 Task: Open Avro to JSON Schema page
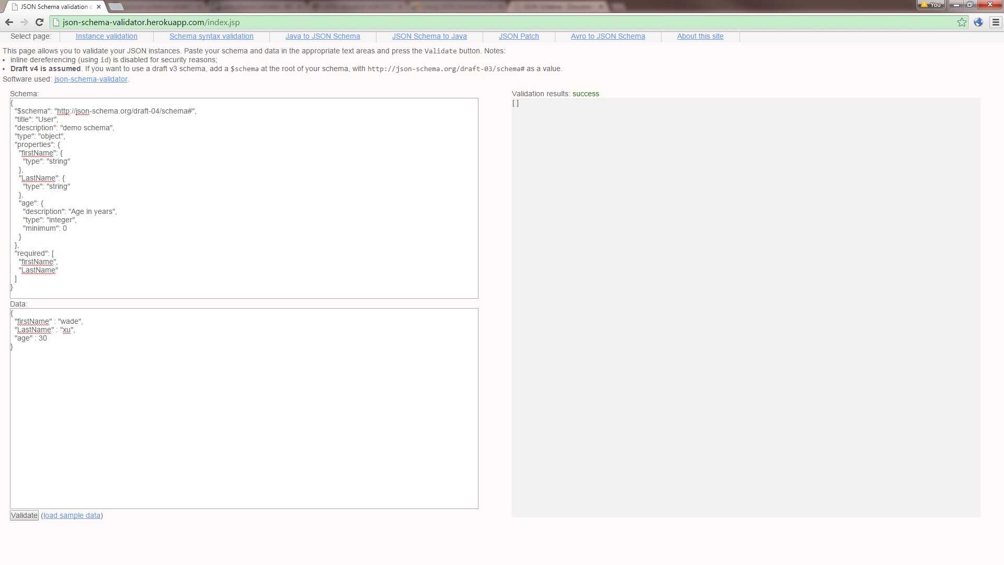pyautogui.click(x=608, y=36)
